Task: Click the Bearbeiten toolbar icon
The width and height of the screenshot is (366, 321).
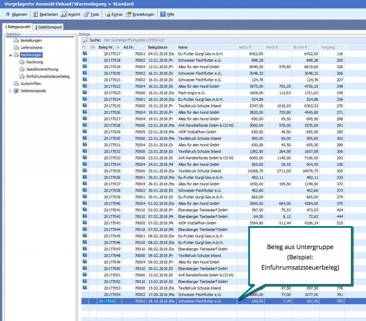Action: coord(36,15)
